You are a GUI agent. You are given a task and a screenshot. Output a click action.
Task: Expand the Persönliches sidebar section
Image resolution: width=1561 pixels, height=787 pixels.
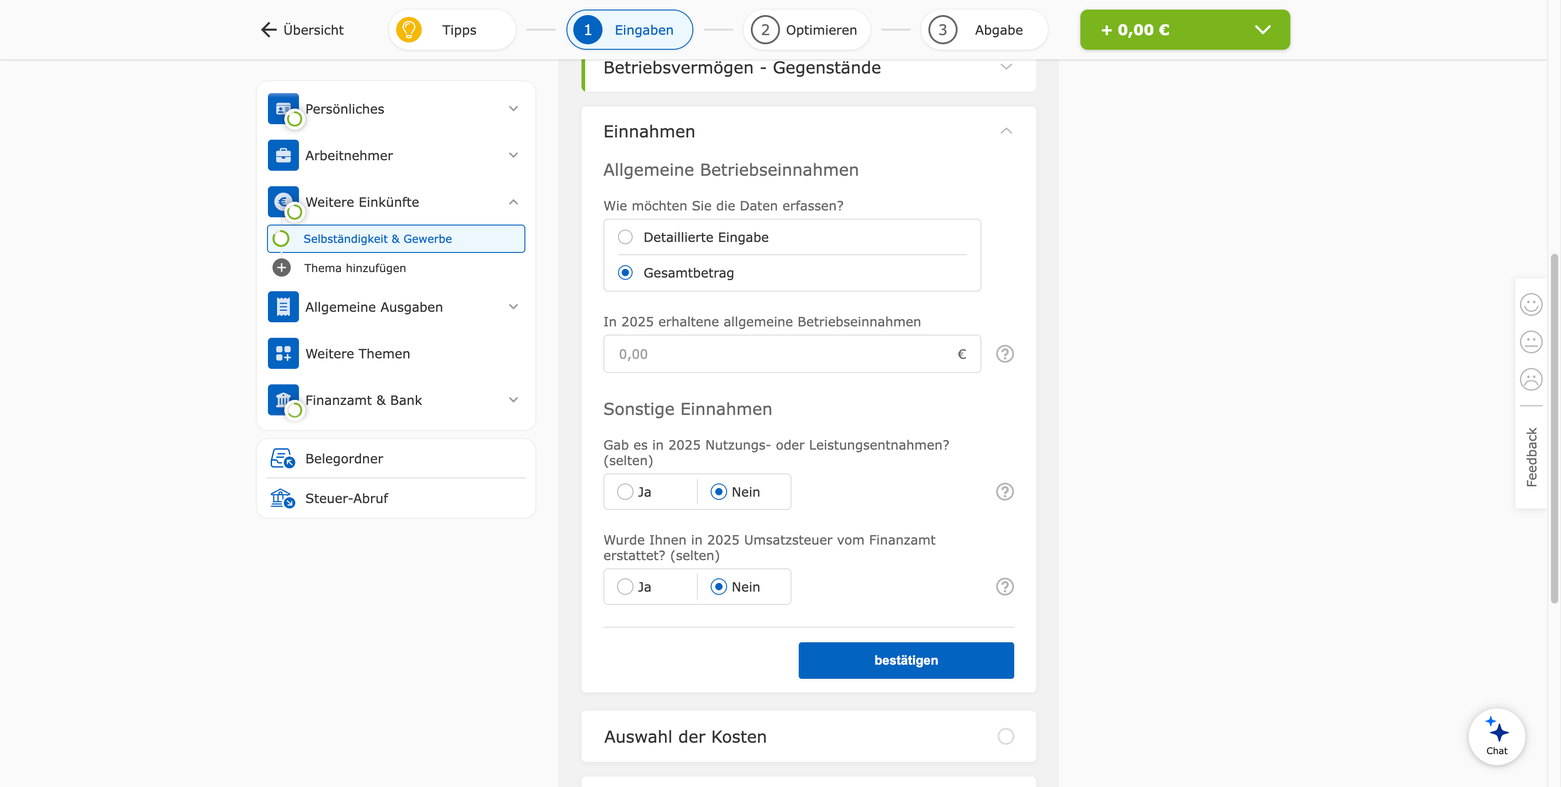pos(513,109)
